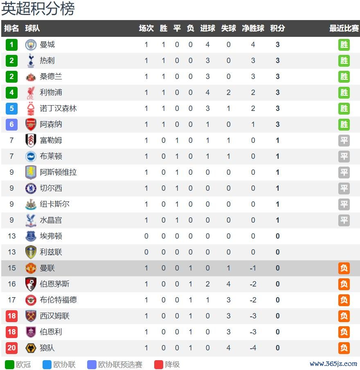Click the Manchester City club crest
360x370 pixels.
pyautogui.click(x=31, y=45)
